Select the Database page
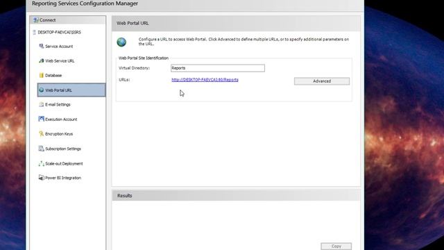 [x=53, y=76]
